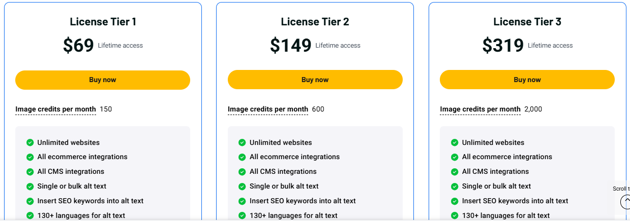The width and height of the screenshot is (630, 223).
Task: Click Buy now for License Tier 2
Action: tap(315, 80)
